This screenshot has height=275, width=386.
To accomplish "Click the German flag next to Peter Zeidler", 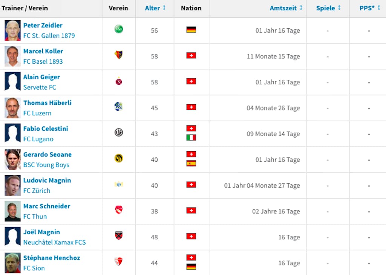I will point(191,30).
